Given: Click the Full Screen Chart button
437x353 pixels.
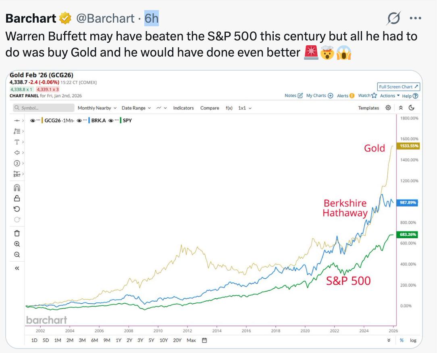Looking at the screenshot, I should click(x=399, y=87).
